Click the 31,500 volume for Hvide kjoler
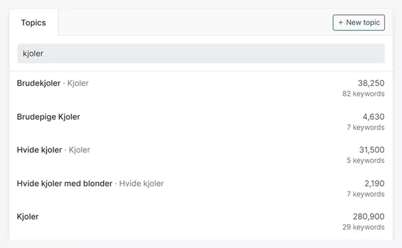 point(371,150)
